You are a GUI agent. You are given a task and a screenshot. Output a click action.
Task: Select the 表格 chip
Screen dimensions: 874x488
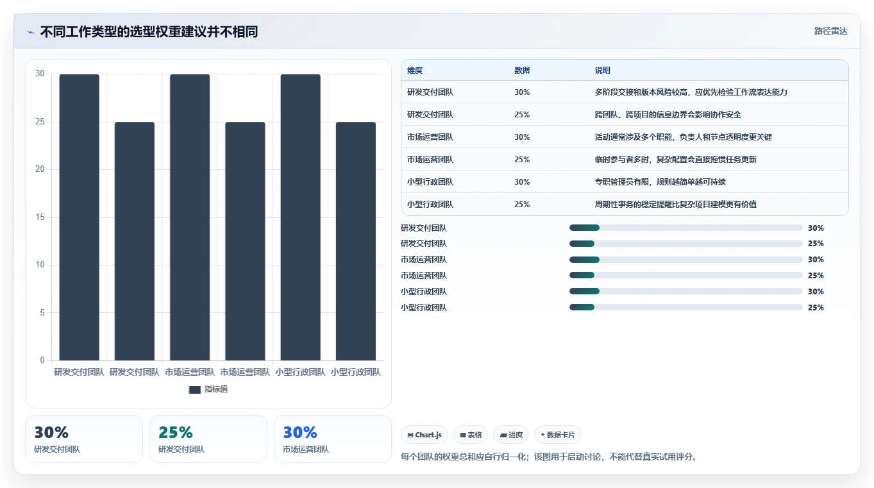click(471, 435)
